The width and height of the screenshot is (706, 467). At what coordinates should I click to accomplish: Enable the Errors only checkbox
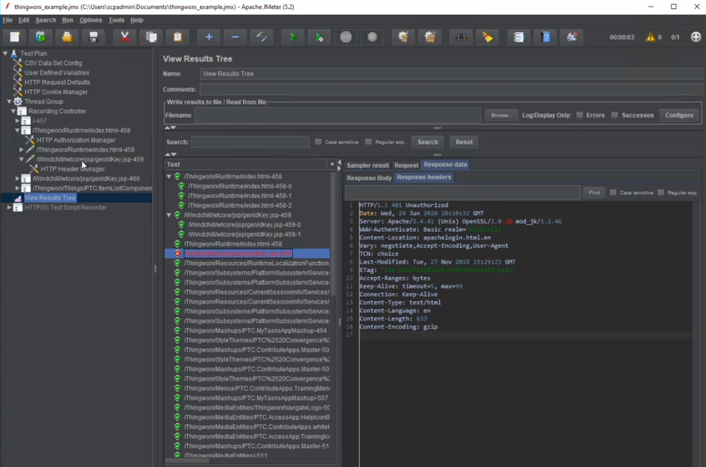point(579,115)
